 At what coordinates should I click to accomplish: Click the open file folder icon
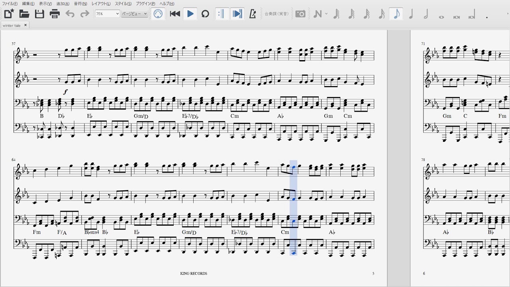click(24, 14)
